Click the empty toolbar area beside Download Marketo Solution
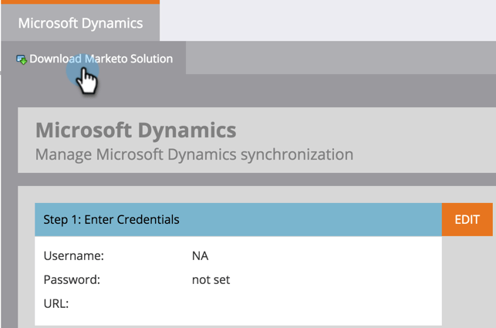This screenshot has height=328, width=496. (x=339, y=59)
